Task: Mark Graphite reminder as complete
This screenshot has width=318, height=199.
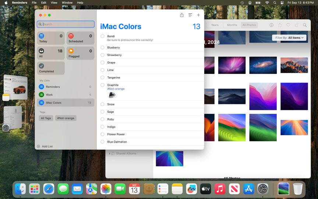Action: (102, 85)
